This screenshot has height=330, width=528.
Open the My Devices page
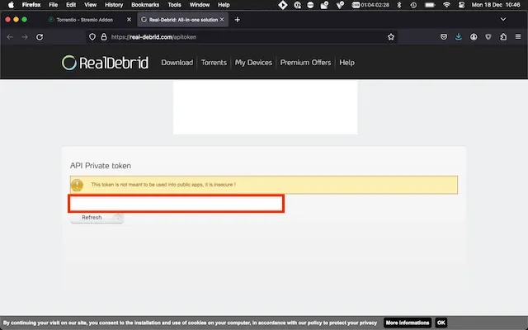253,63
